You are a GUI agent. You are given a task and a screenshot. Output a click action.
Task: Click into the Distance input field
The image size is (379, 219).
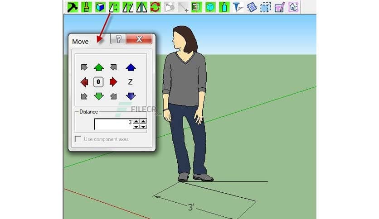pyautogui.click(x=114, y=124)
